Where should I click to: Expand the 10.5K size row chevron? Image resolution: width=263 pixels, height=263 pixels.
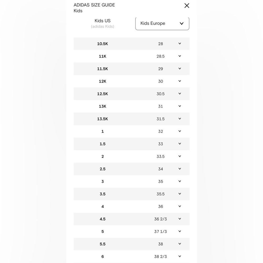pos(180,44)
